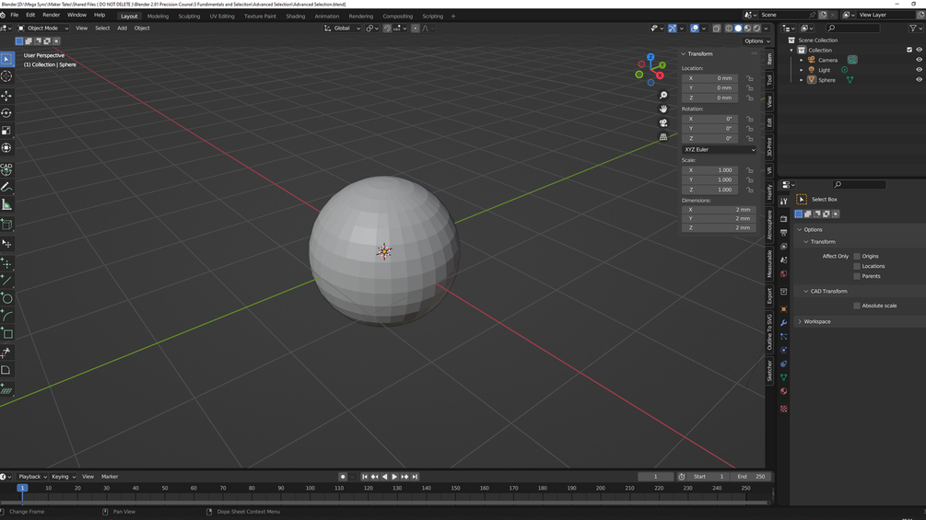Viewport: 926px width, 520px height.
Task: Open the viewport Options dropdown
Action: click(x=756, y=40)
